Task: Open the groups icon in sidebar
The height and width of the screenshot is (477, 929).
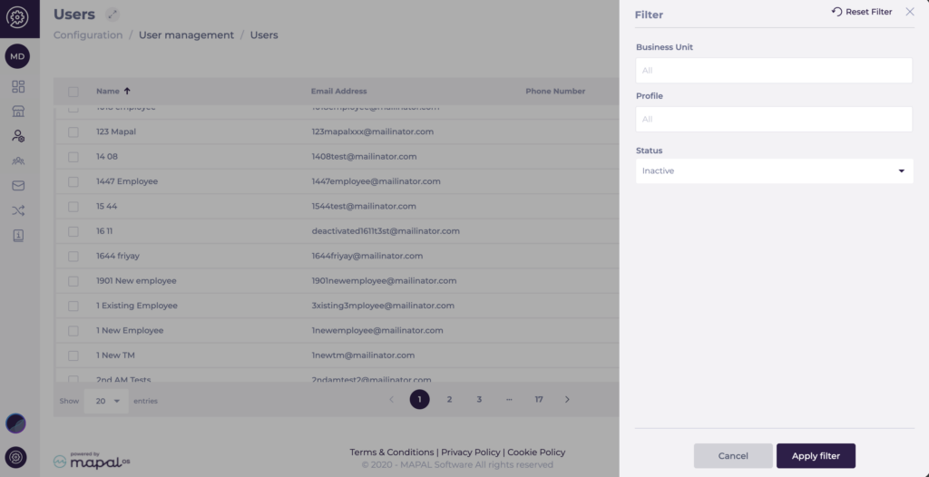Action: [18, 161]
